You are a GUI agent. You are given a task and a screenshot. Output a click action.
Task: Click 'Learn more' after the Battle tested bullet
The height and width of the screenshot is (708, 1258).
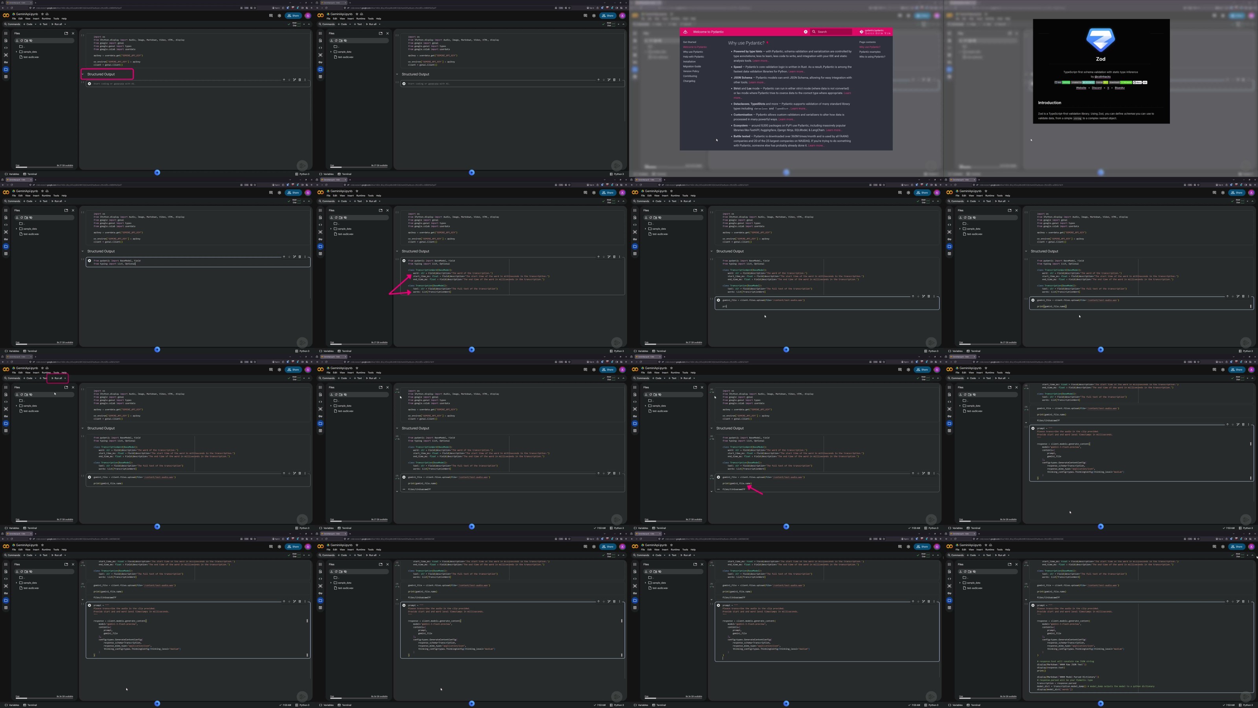point(816,146)
